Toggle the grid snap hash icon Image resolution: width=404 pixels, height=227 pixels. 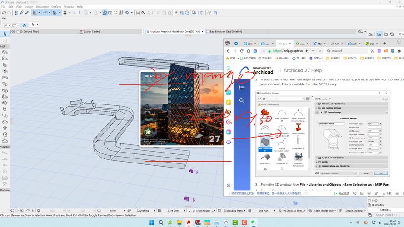pos(65,13)
